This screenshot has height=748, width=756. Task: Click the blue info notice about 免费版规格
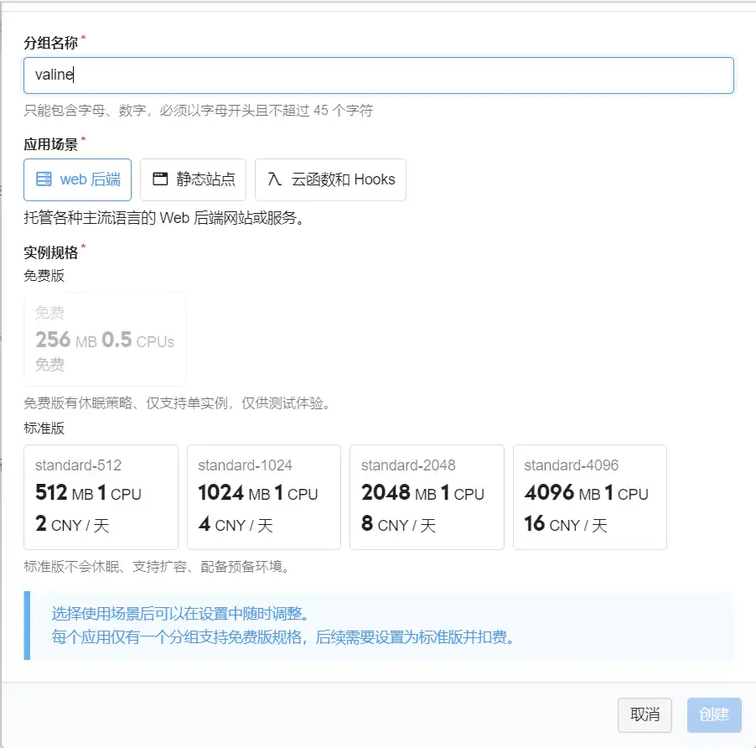pyautogui.click(x=378, y=626)
